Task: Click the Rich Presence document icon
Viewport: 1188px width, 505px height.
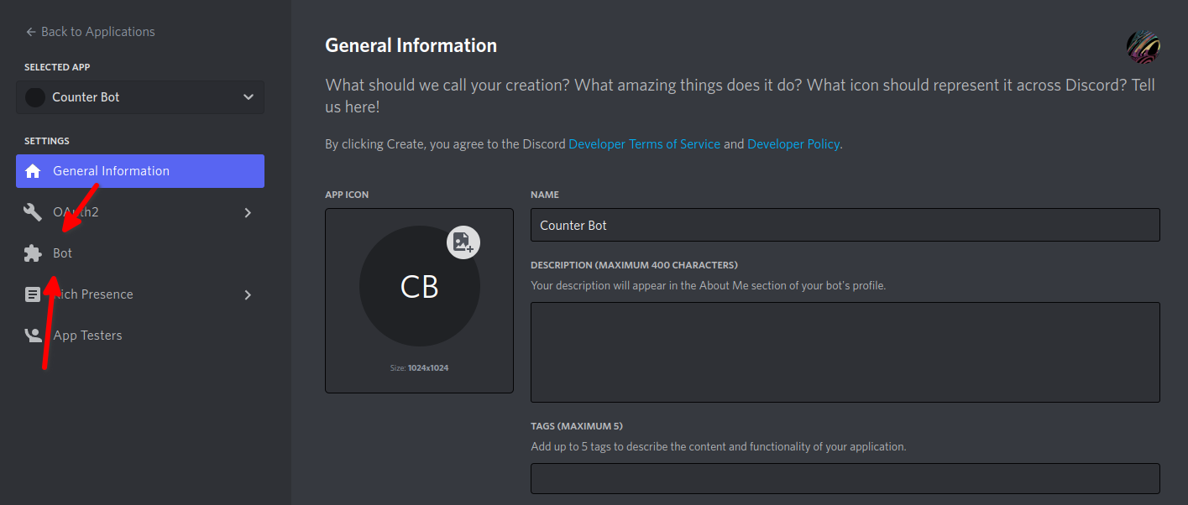Action: click(33, 294)
